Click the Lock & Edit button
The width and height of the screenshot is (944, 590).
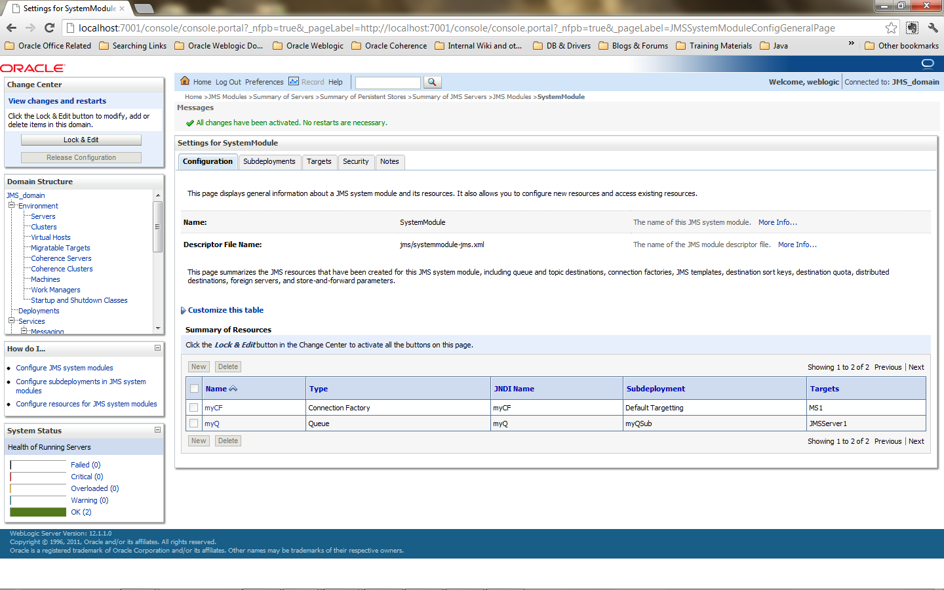[81, 140]
